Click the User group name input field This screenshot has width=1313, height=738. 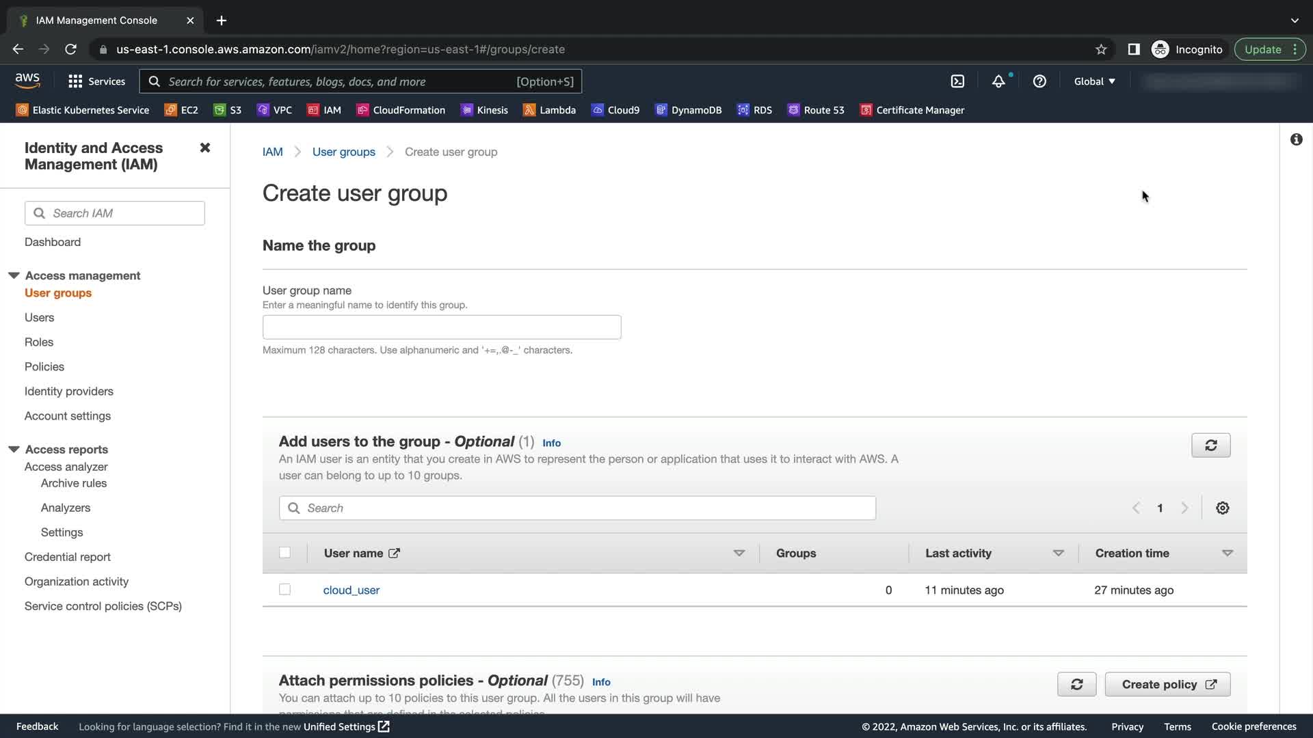pyautogui.click(x=442, y=327)
